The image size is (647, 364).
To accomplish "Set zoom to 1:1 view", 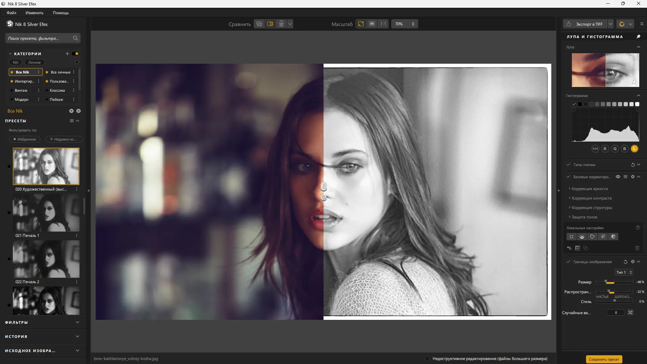I will (383, 24).
